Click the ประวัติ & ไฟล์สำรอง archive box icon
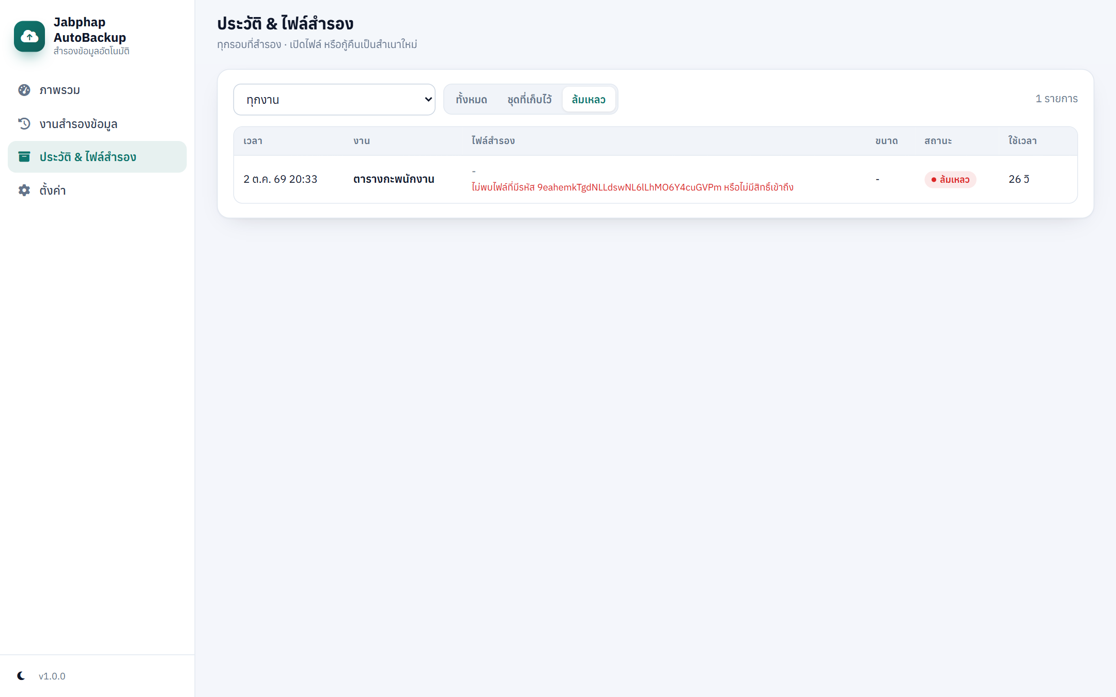The height and width of the screenshot is (697, 1116). (x=24, y=156)
